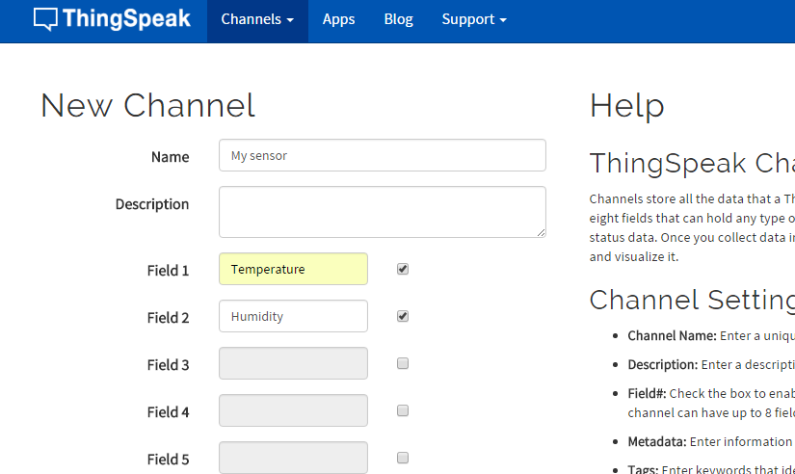This screenshot has height=474, width=795.
Task: Enable the Field 3 checkbox
Action: 403,363
